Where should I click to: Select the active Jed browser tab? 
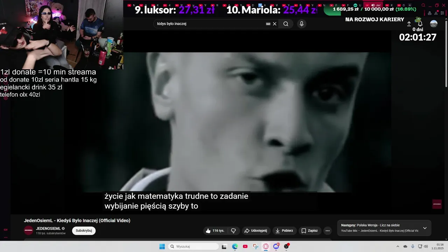[x=373, y=5]
